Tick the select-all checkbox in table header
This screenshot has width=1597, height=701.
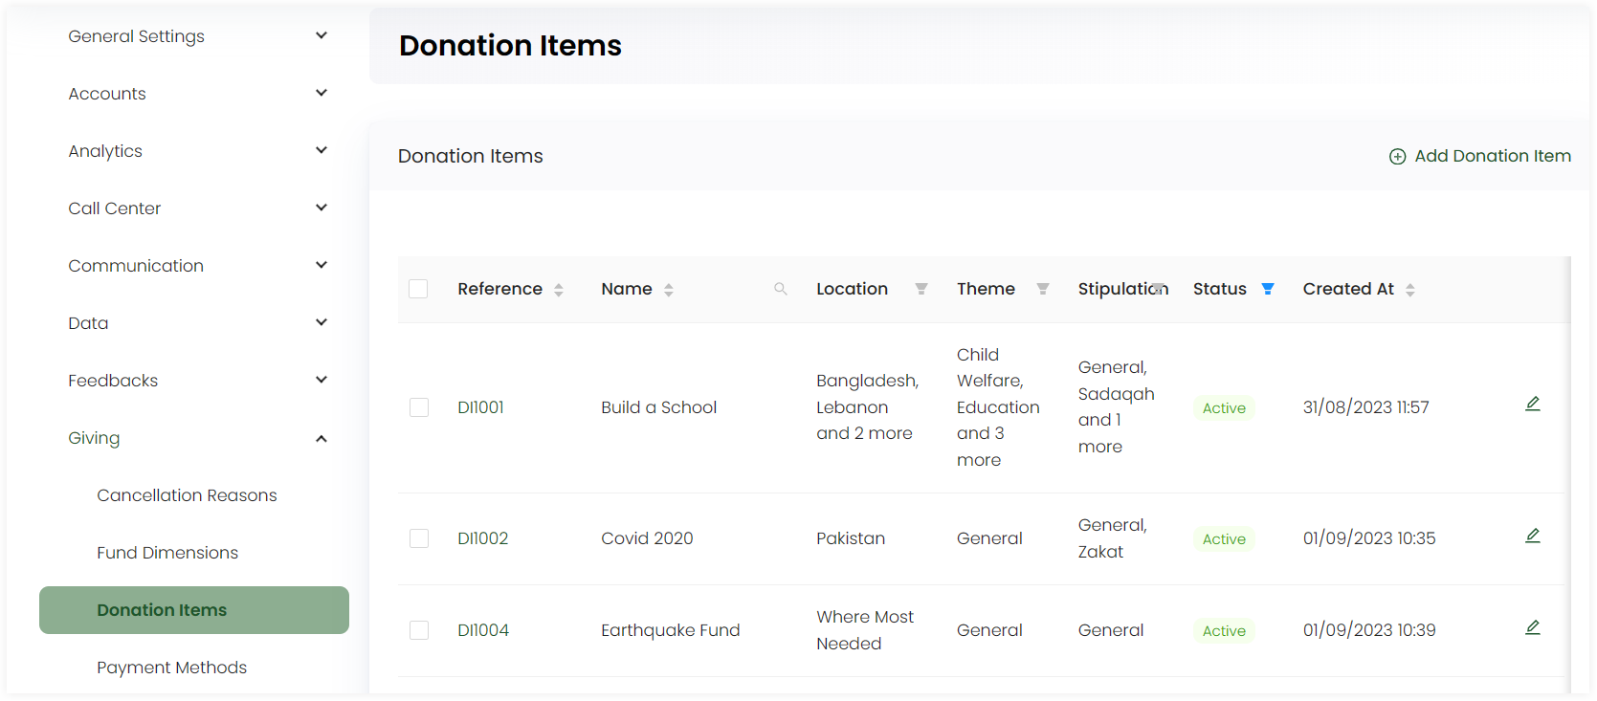click(418, 289)
